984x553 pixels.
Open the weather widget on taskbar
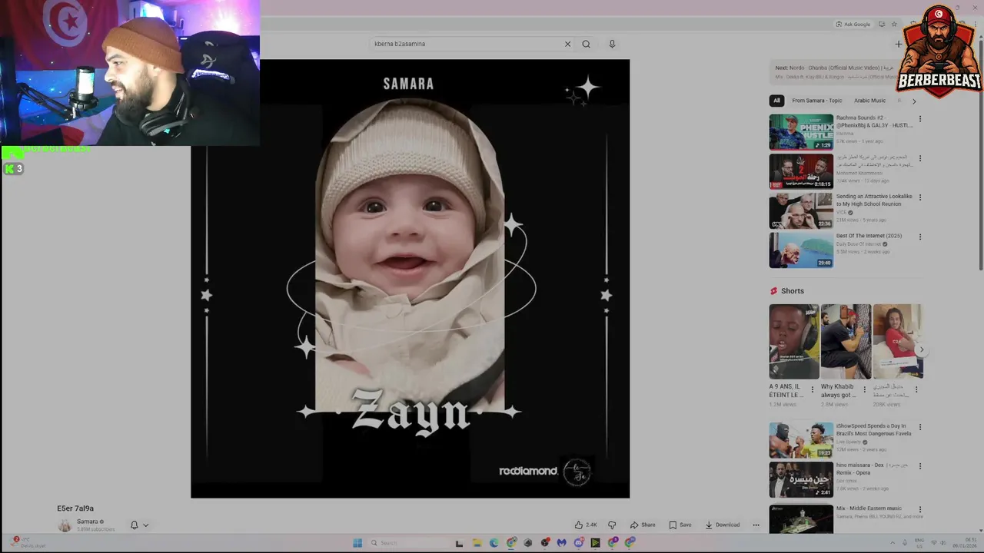tap(28, 543)
